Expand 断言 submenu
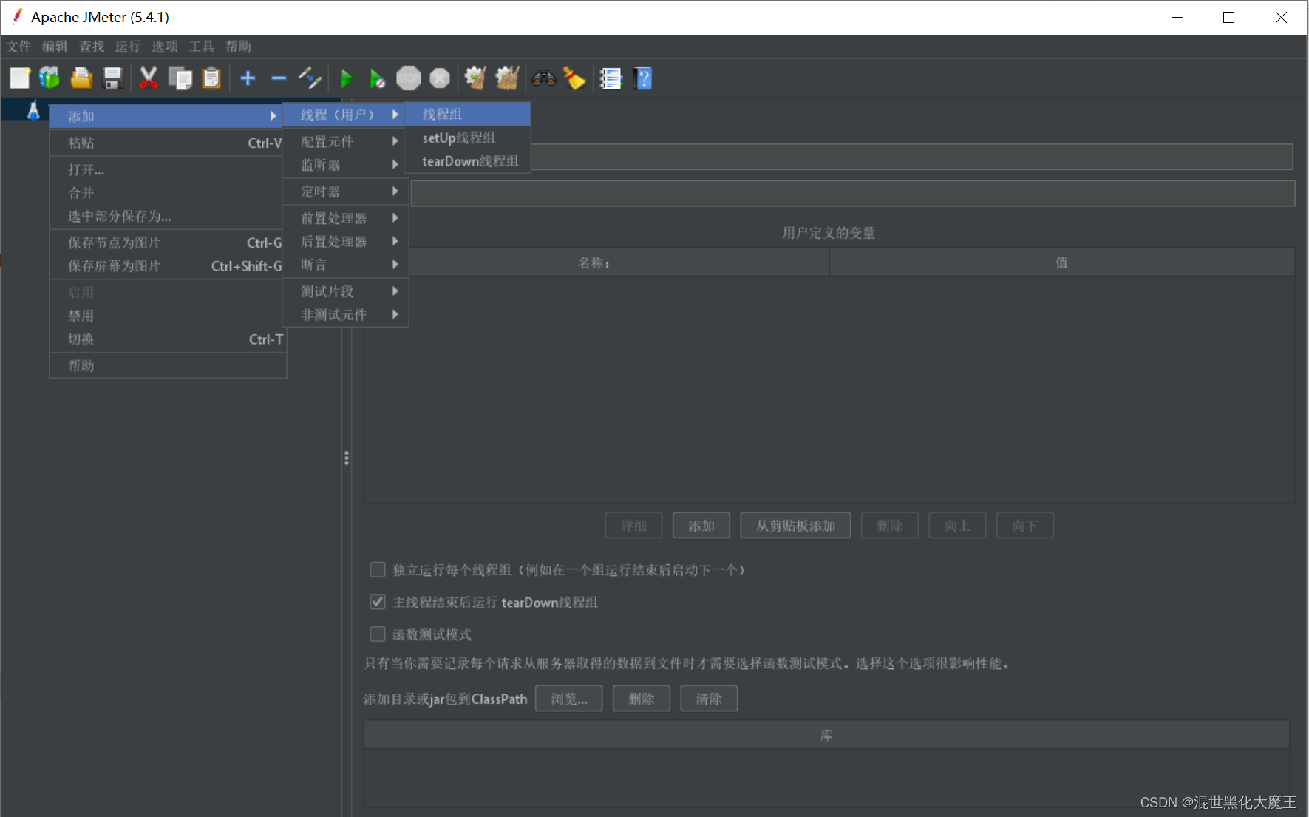 coord(345,265)
